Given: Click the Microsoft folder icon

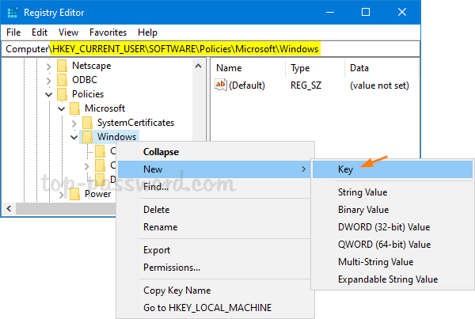Looking at the screenshot, I should 74,108.
